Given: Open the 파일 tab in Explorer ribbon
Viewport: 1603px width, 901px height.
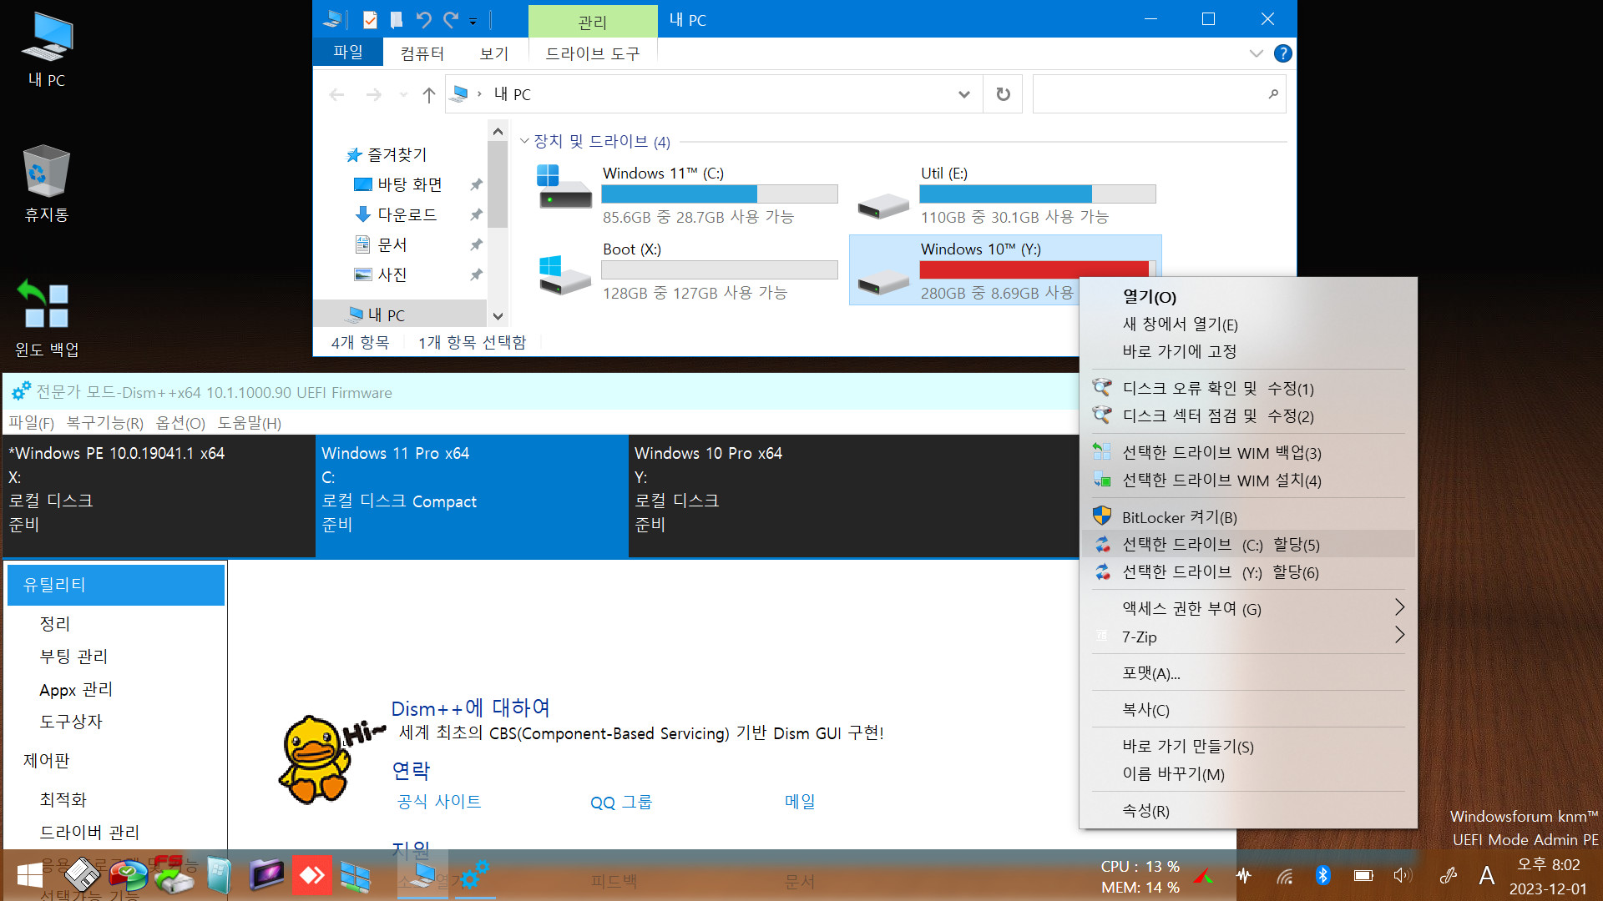Looking at the screenshot, I should (x=348, y=52).
